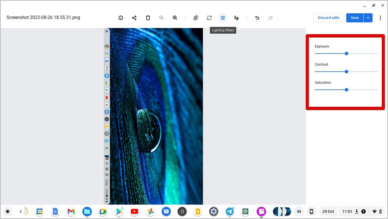Select the rescale tool
The width and height of the screenshot is (388, 219).
(210, 18)
